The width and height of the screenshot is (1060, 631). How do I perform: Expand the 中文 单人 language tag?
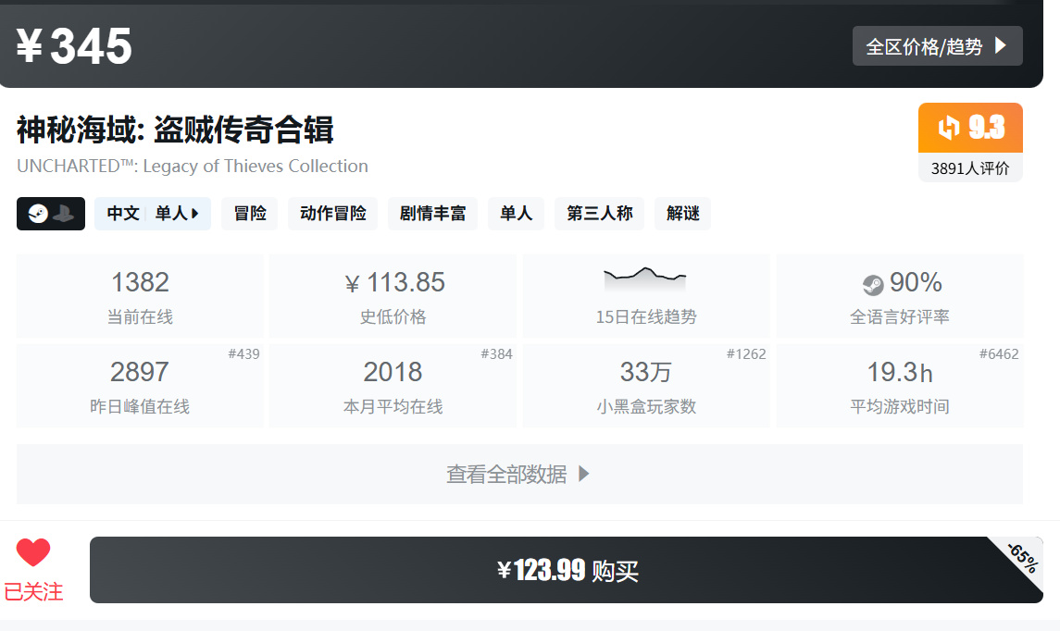click(153, 214)
